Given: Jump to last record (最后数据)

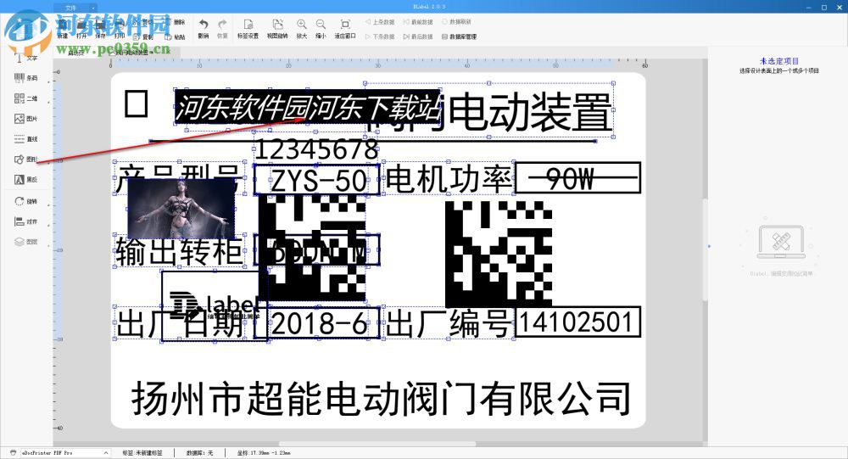Looking at the screenshot, I should [x=418, y=36].
